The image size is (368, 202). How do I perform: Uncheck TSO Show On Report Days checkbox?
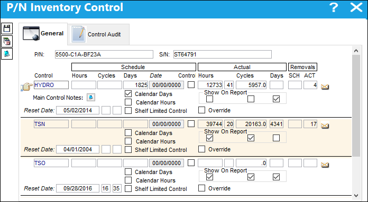[276, 177]
